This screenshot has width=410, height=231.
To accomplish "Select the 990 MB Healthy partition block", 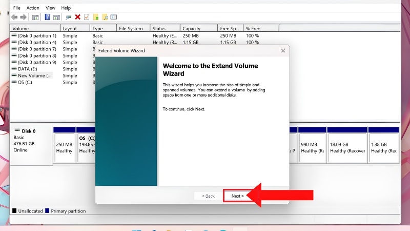I will [312, 145].
